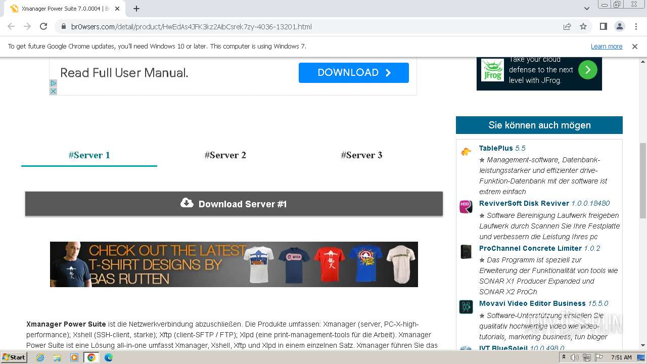The width and height of the screenshot is (647, 364).
Task: Click the blue DOWNLOAD ad button
Action: click(x=354, y=72)
